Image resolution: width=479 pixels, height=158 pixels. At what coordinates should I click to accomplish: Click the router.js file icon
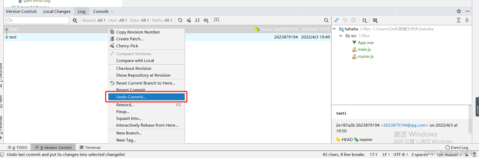pos(354,57)
